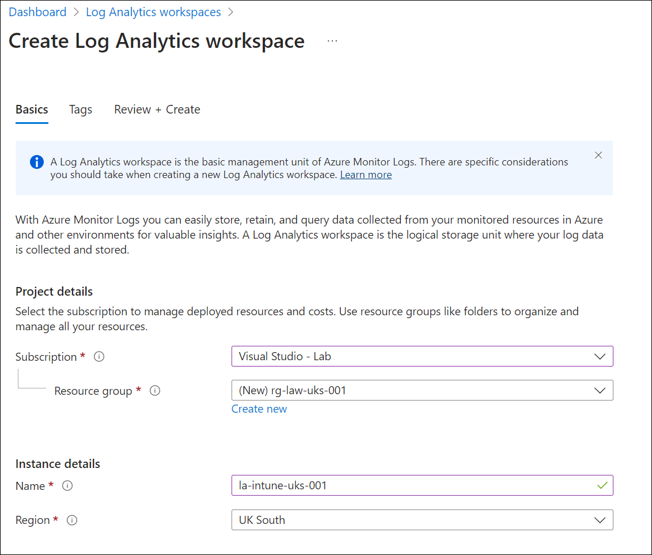The height and width of the screenshot is (555, 652).
Task: Go to the Review + Create tab
Action: pos(157,110)
